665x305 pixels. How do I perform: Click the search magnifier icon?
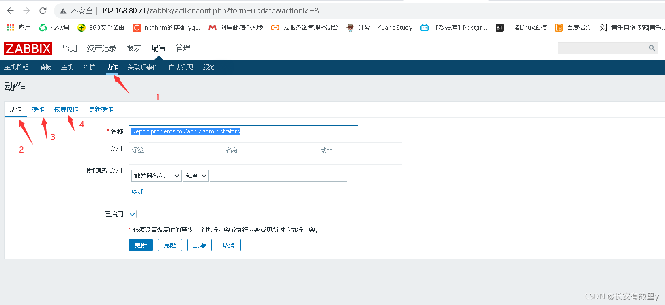click(x=652, y=48)
